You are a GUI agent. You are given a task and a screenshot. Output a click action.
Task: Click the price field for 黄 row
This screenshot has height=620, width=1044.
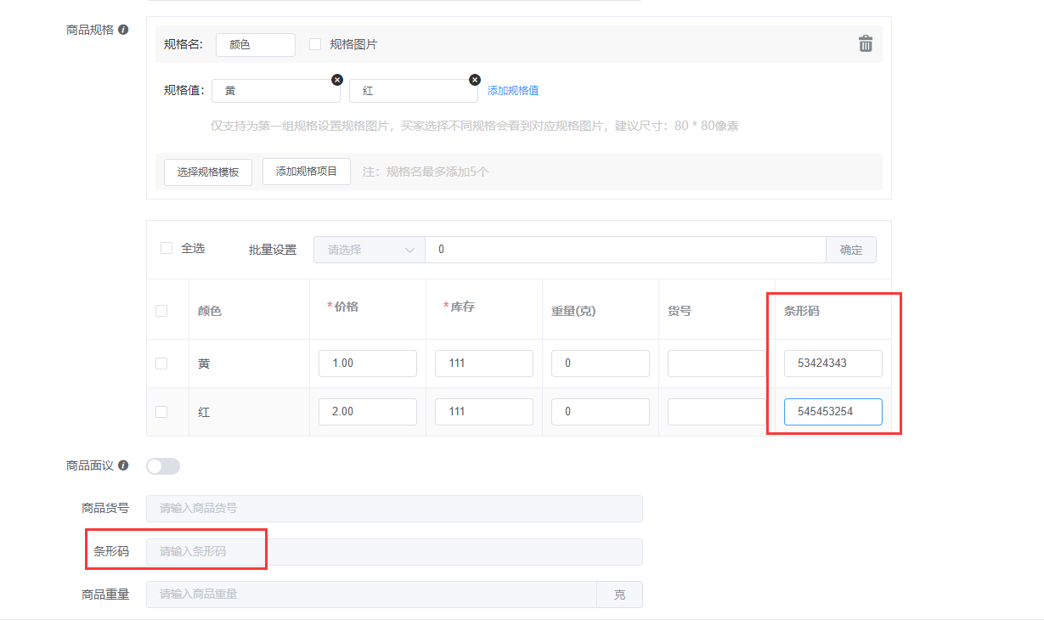tap(367, 364)
